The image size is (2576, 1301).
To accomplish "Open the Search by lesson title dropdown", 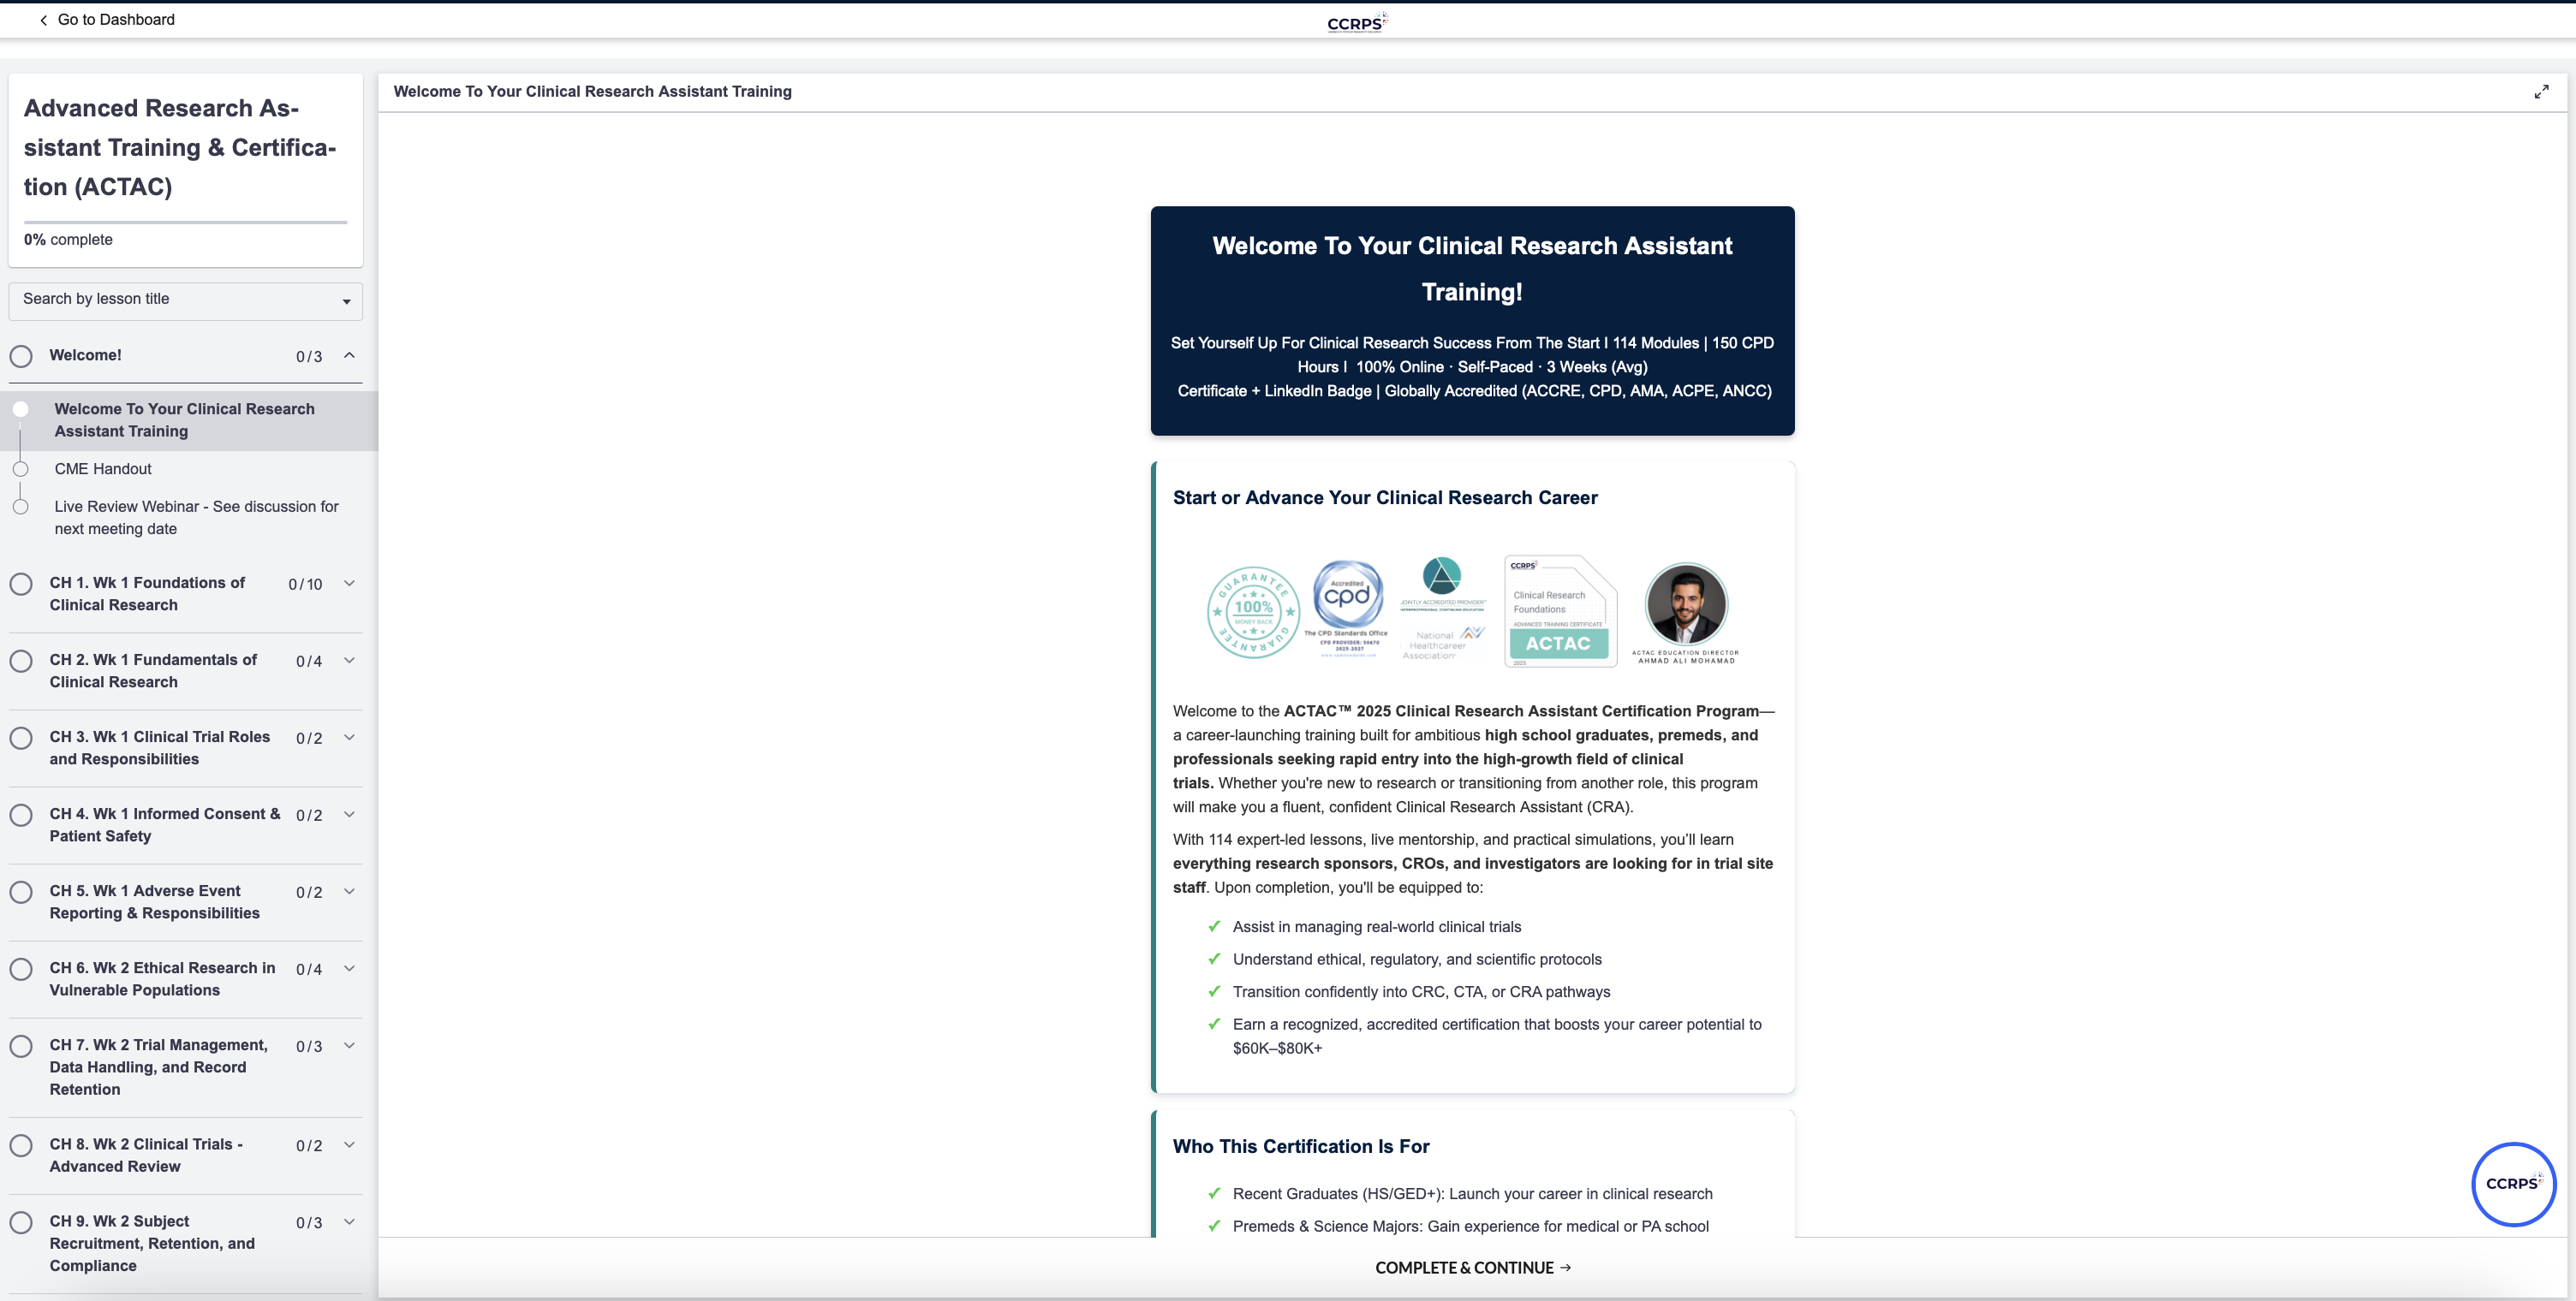I will (x=186, y=300).
